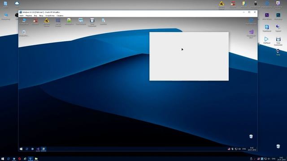Select the recycle bin on VM desktop

(x=251, y=136)
